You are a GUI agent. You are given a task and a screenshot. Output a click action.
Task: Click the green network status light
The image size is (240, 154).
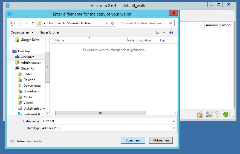(225, 114)
